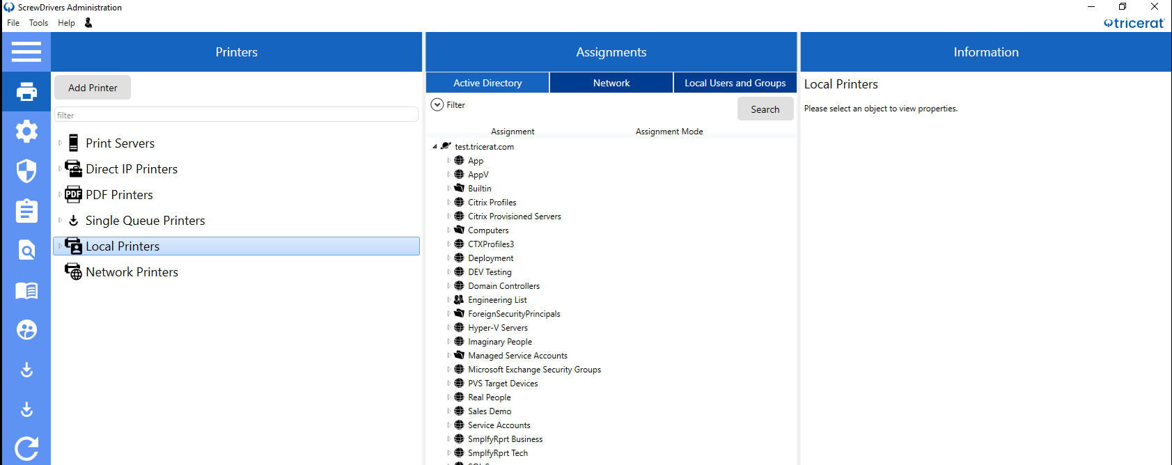The height and width of the screenshot is (465, 1172).
Task: Expand the App organizational unit
Action: point(448,160)
